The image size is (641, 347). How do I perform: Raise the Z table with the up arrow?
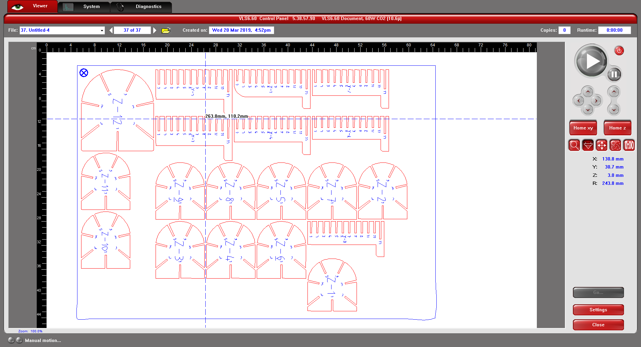coord(614,91)
